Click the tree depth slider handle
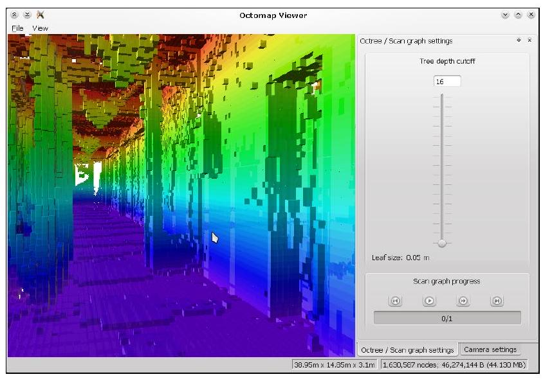This screenshot has height=379, width=543. (x=442, y=243)
